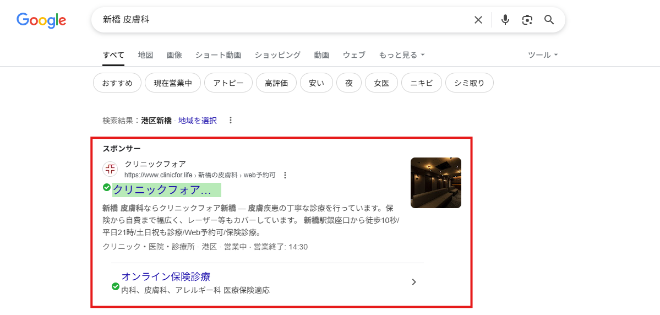Expand the オンライン保険診療 chevron arrow
Image resolution: width=660 pixels, height=315 pixels.
414,282
